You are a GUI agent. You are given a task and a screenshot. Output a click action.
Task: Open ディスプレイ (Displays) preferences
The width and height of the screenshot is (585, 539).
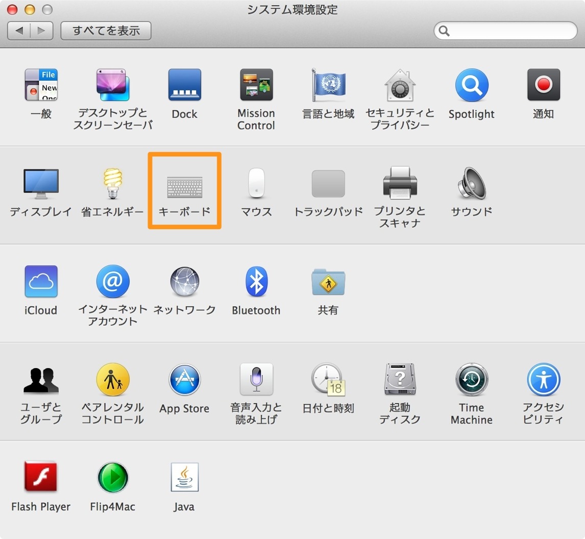(x=41, y=184)
